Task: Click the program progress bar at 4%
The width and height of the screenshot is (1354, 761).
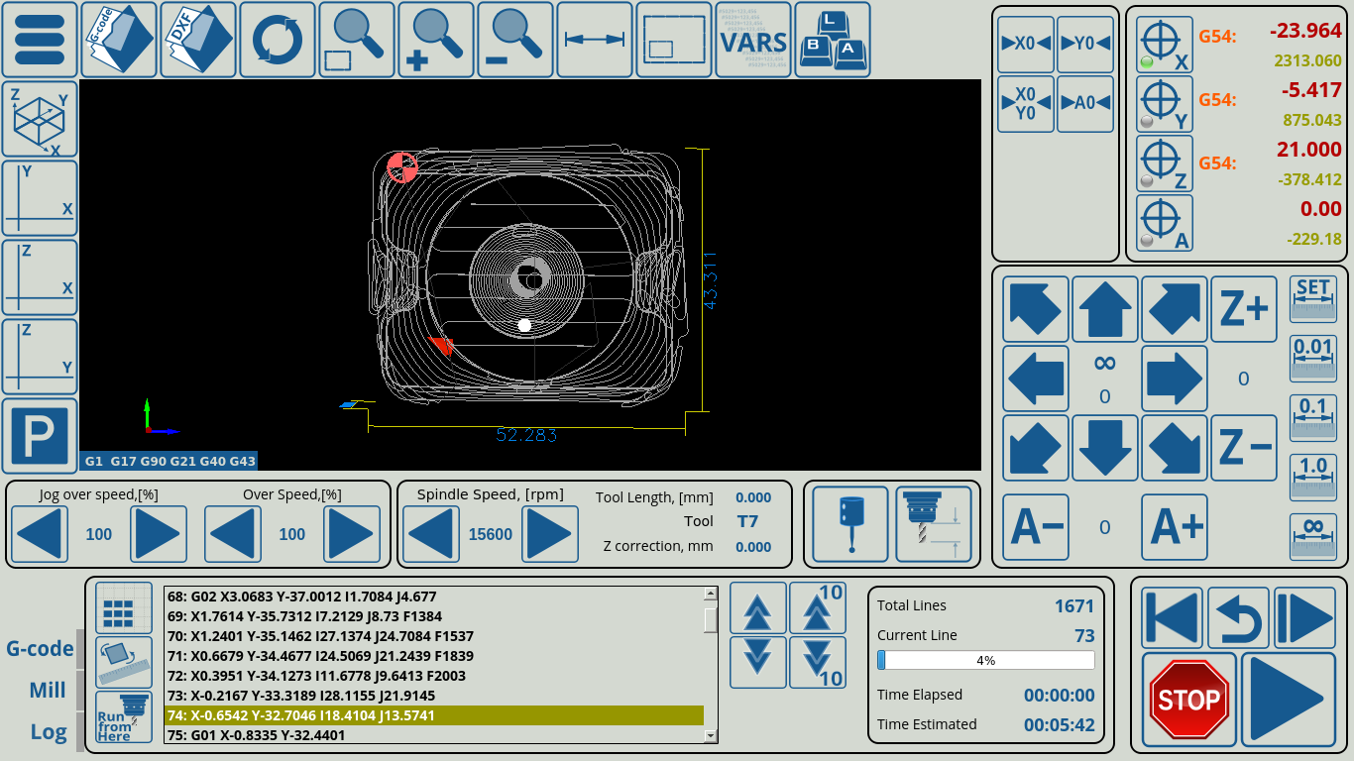Action: 985,660
